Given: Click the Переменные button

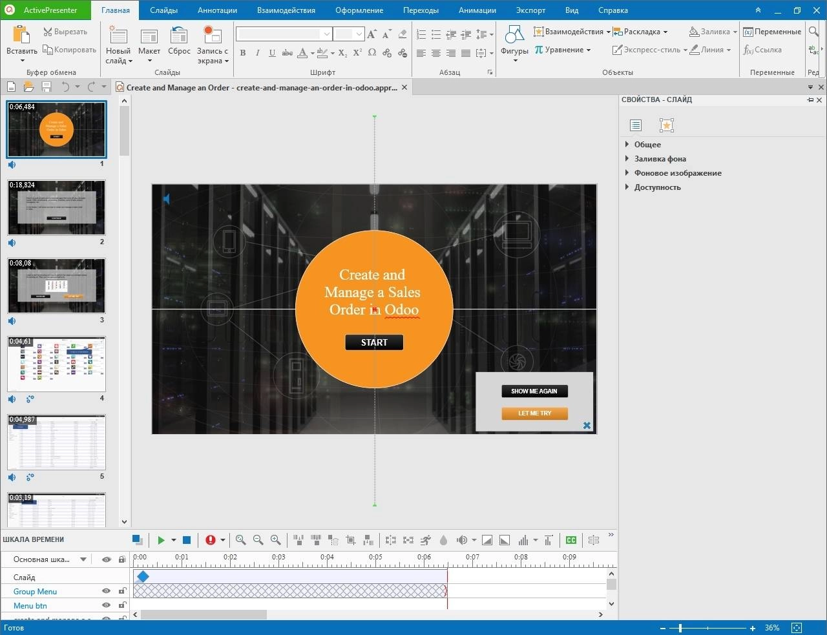Looking at the screenshot, I should (x=772, y=32).
